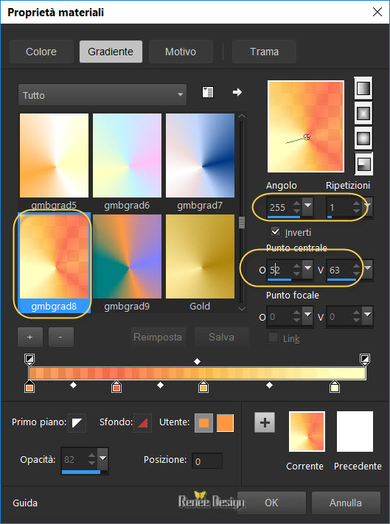Confirm with the OK button
Image resolution: width=390 pixels, height=524 pixels.
tap(271, 503)
